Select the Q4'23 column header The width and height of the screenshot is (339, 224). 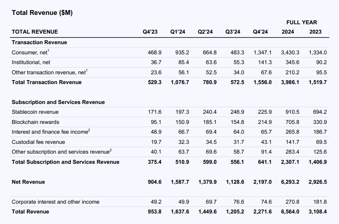150,32
